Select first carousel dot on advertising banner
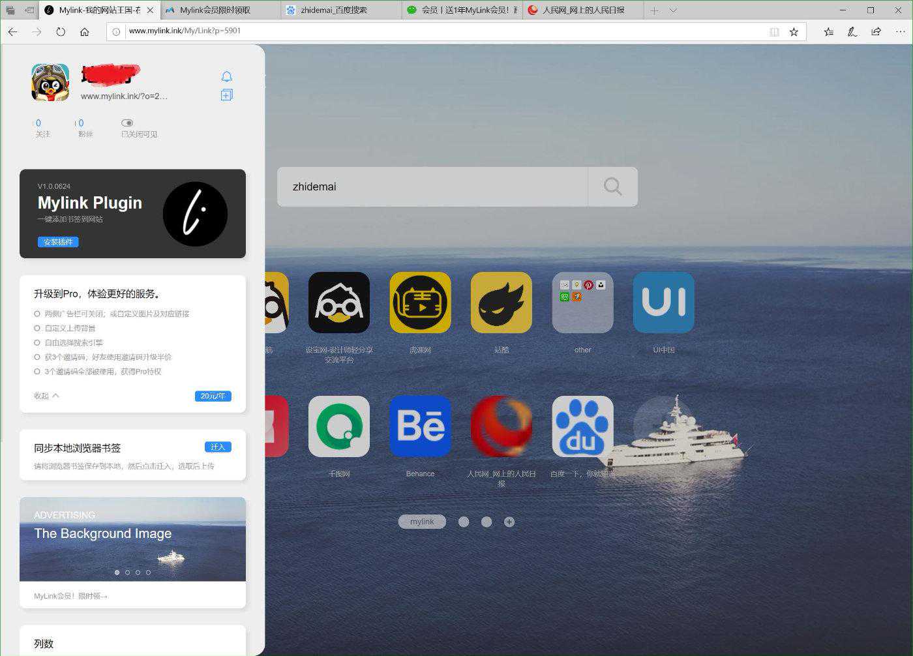The image size is (913, 656). click(x=117, y=573)
